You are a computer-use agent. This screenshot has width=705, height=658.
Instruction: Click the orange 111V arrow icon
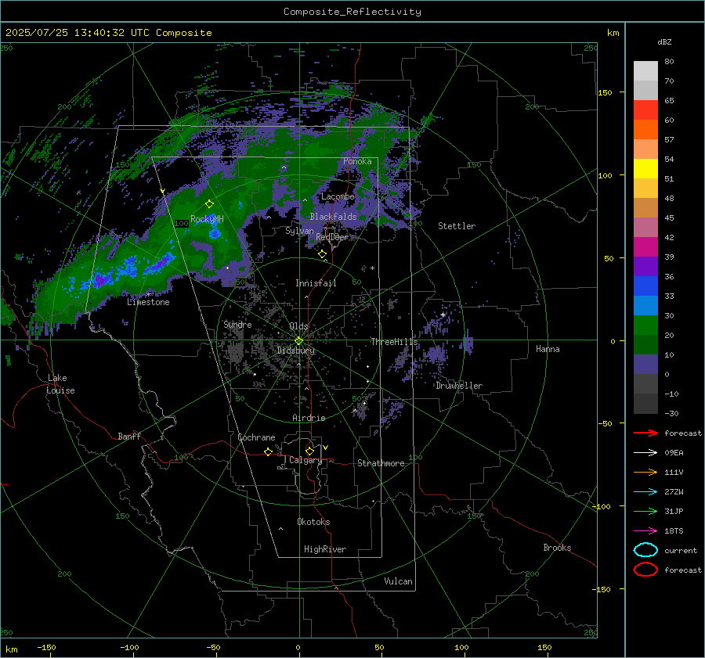pos(645,472)
